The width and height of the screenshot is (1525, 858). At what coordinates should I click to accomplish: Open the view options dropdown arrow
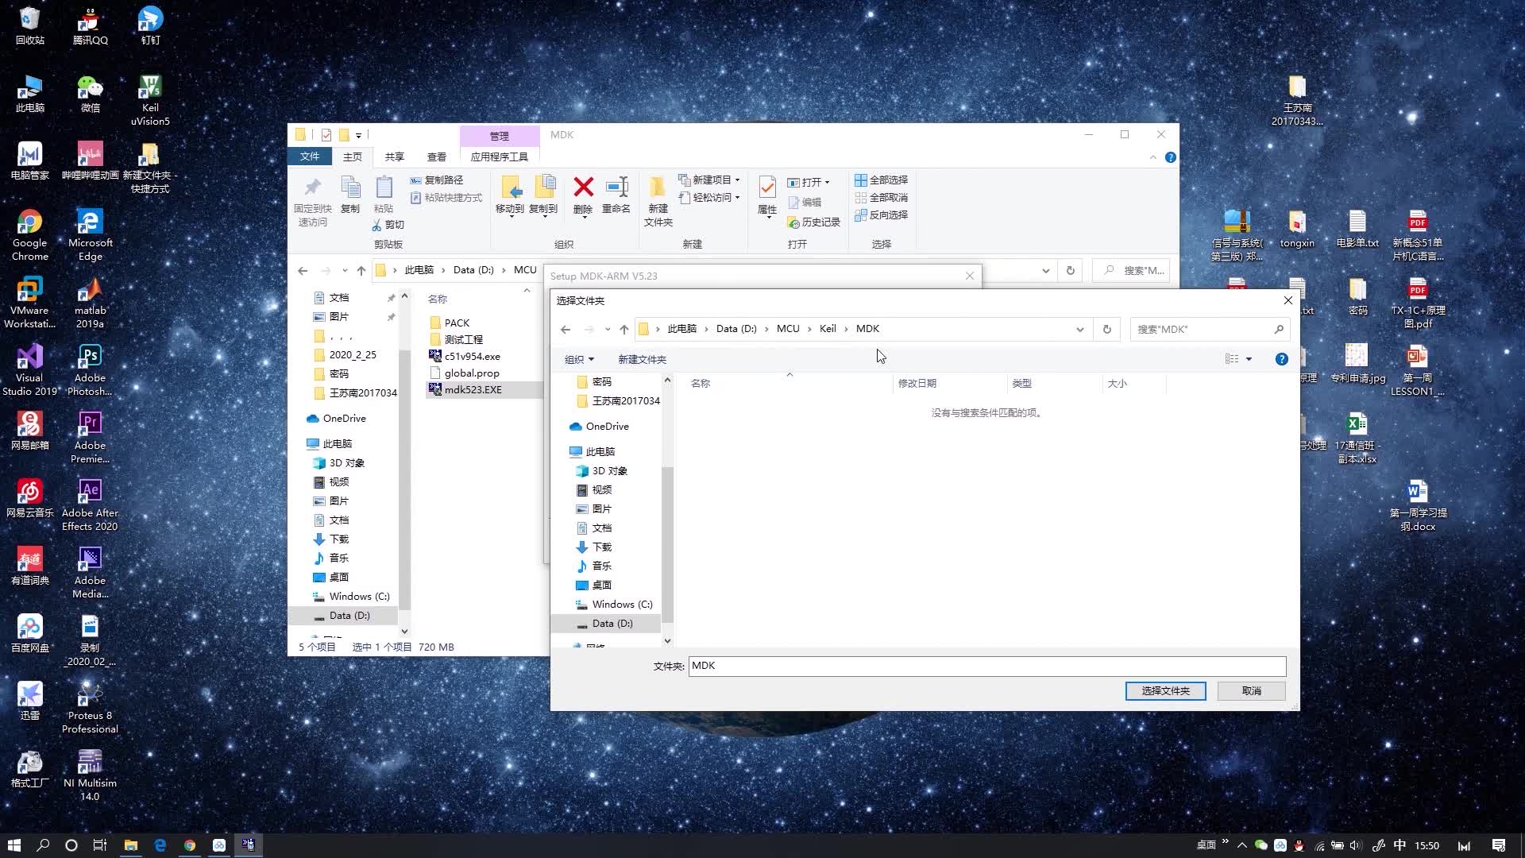pos(1249,359)
